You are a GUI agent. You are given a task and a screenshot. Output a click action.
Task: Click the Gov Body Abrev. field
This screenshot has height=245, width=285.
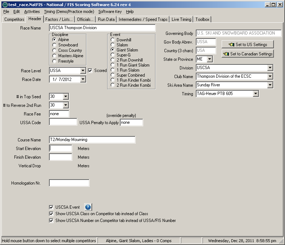click(206, 42)
